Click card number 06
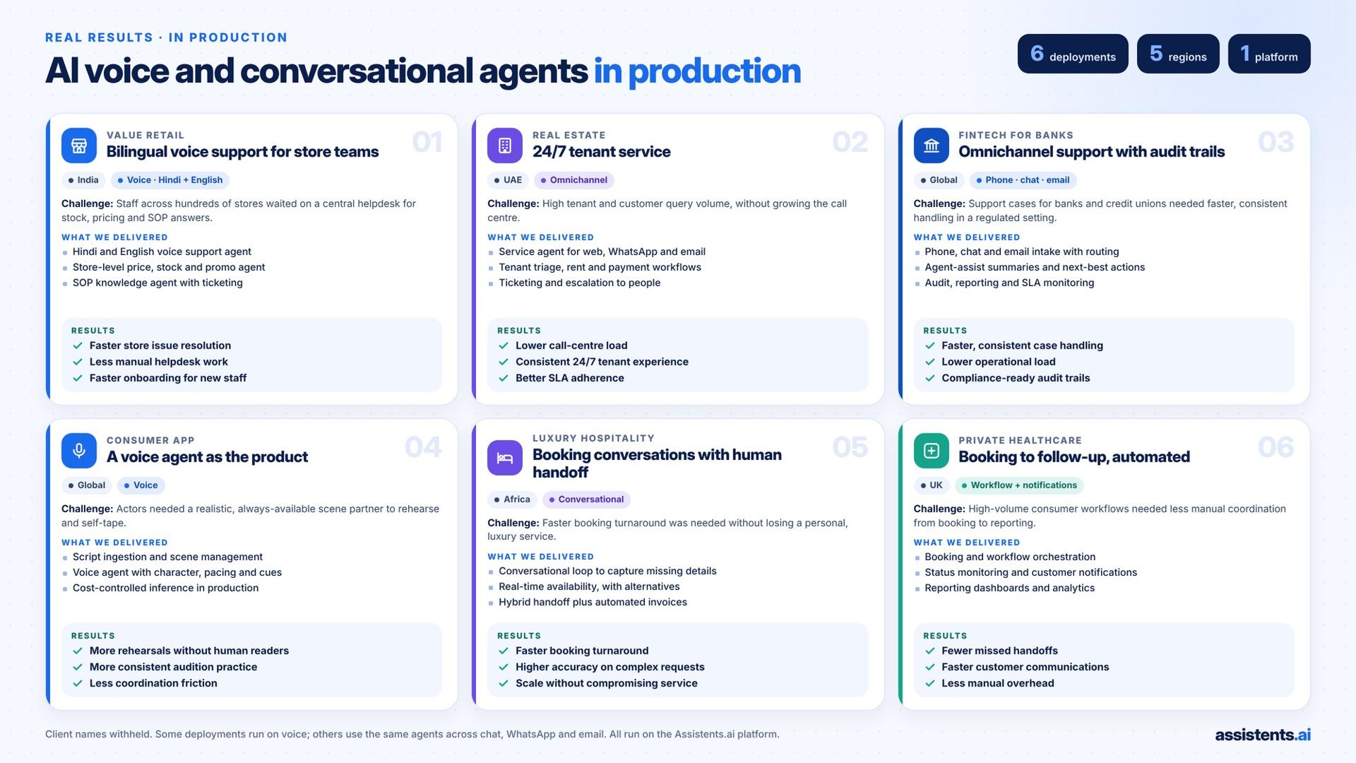 (1276, 447)
